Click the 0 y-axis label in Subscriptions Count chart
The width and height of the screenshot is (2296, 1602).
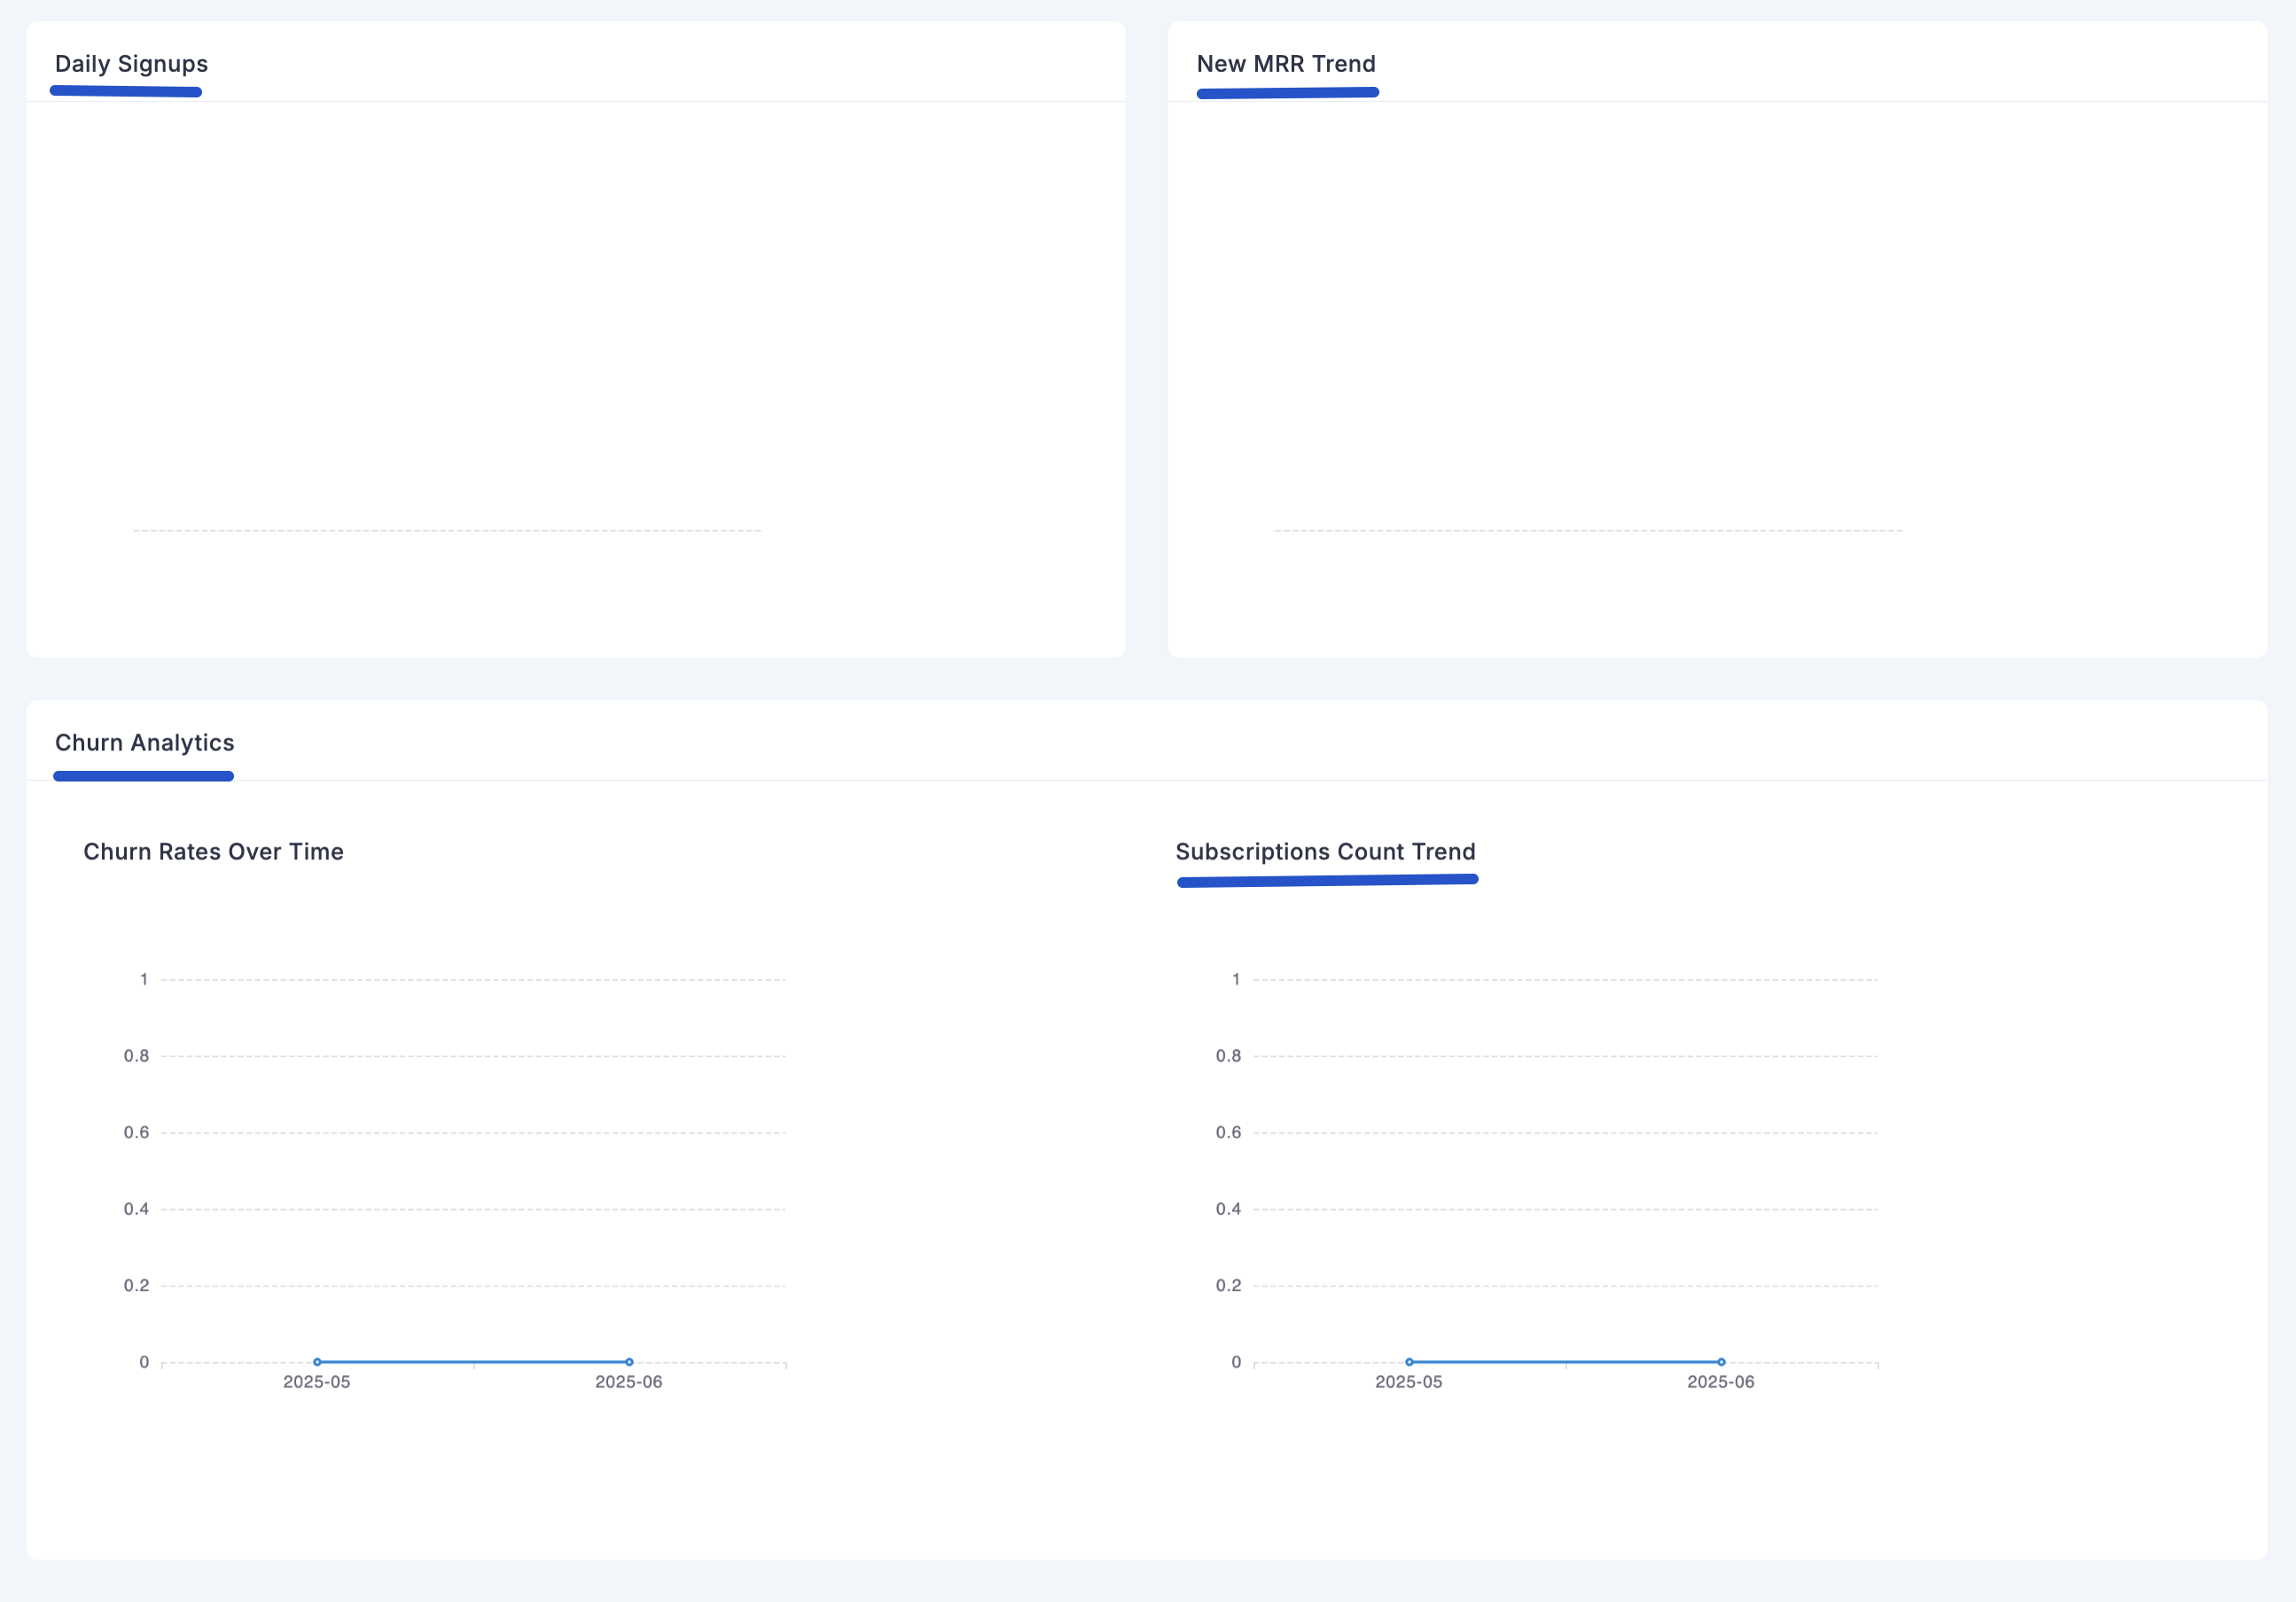(x=1236, y=1362)
